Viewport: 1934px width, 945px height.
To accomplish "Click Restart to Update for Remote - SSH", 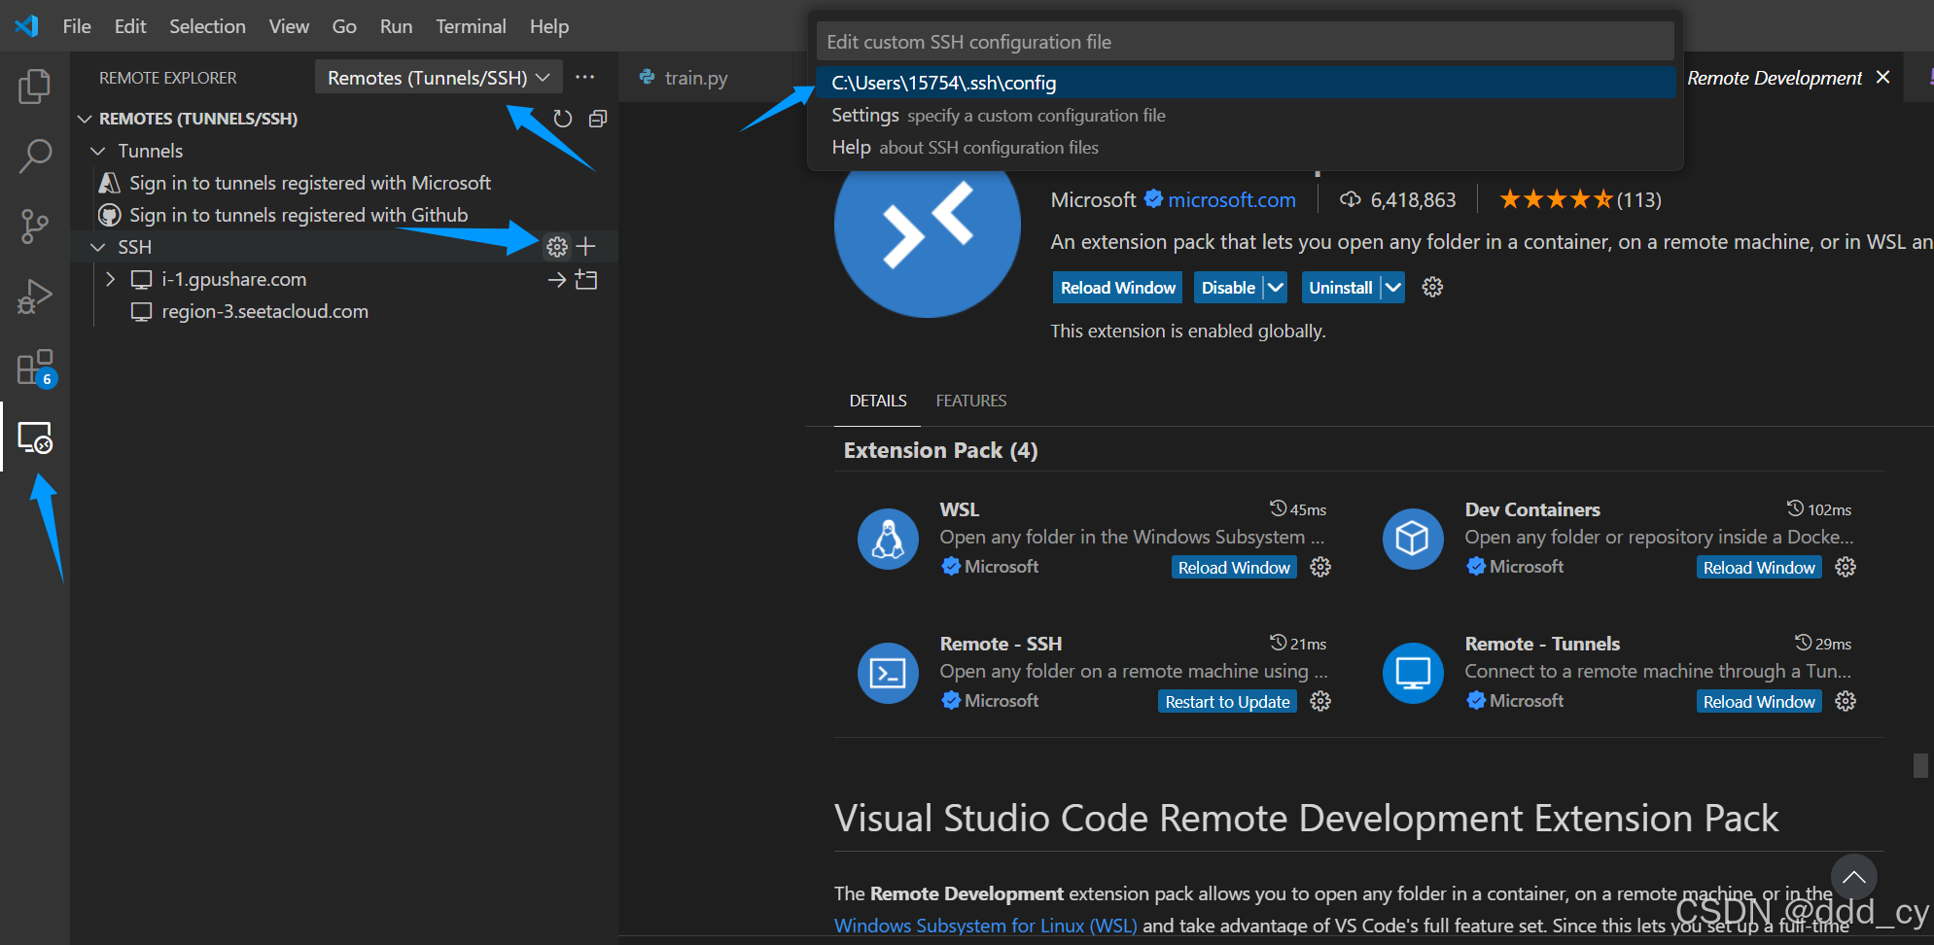I will [1227, 702].
